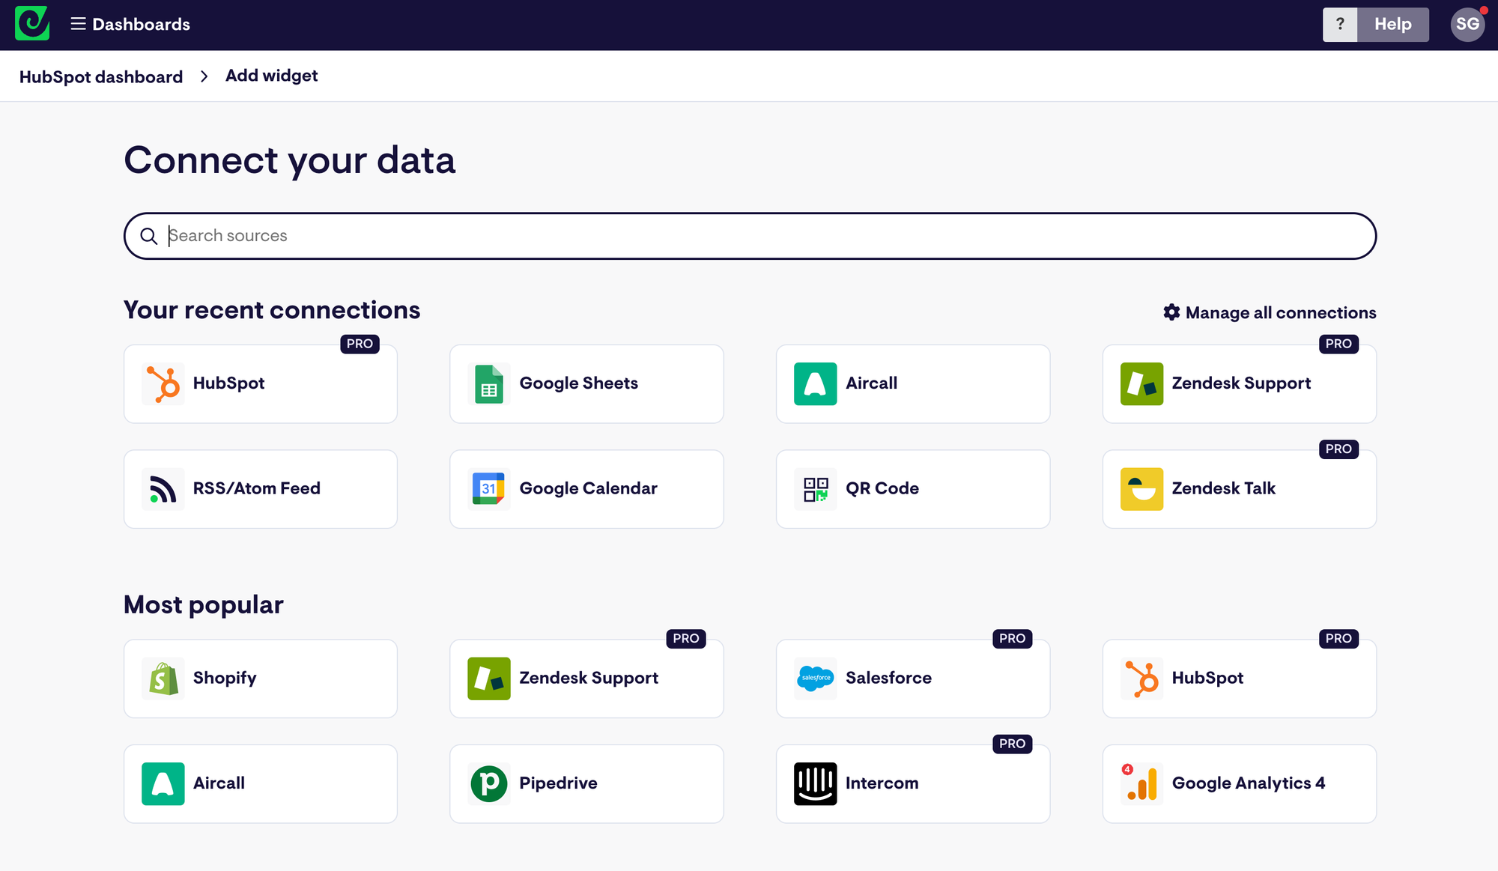Screen dimensions: 1498x871
Task: Go back to HubSpot dashboard breadcrumb
Action: coord(101,76)
